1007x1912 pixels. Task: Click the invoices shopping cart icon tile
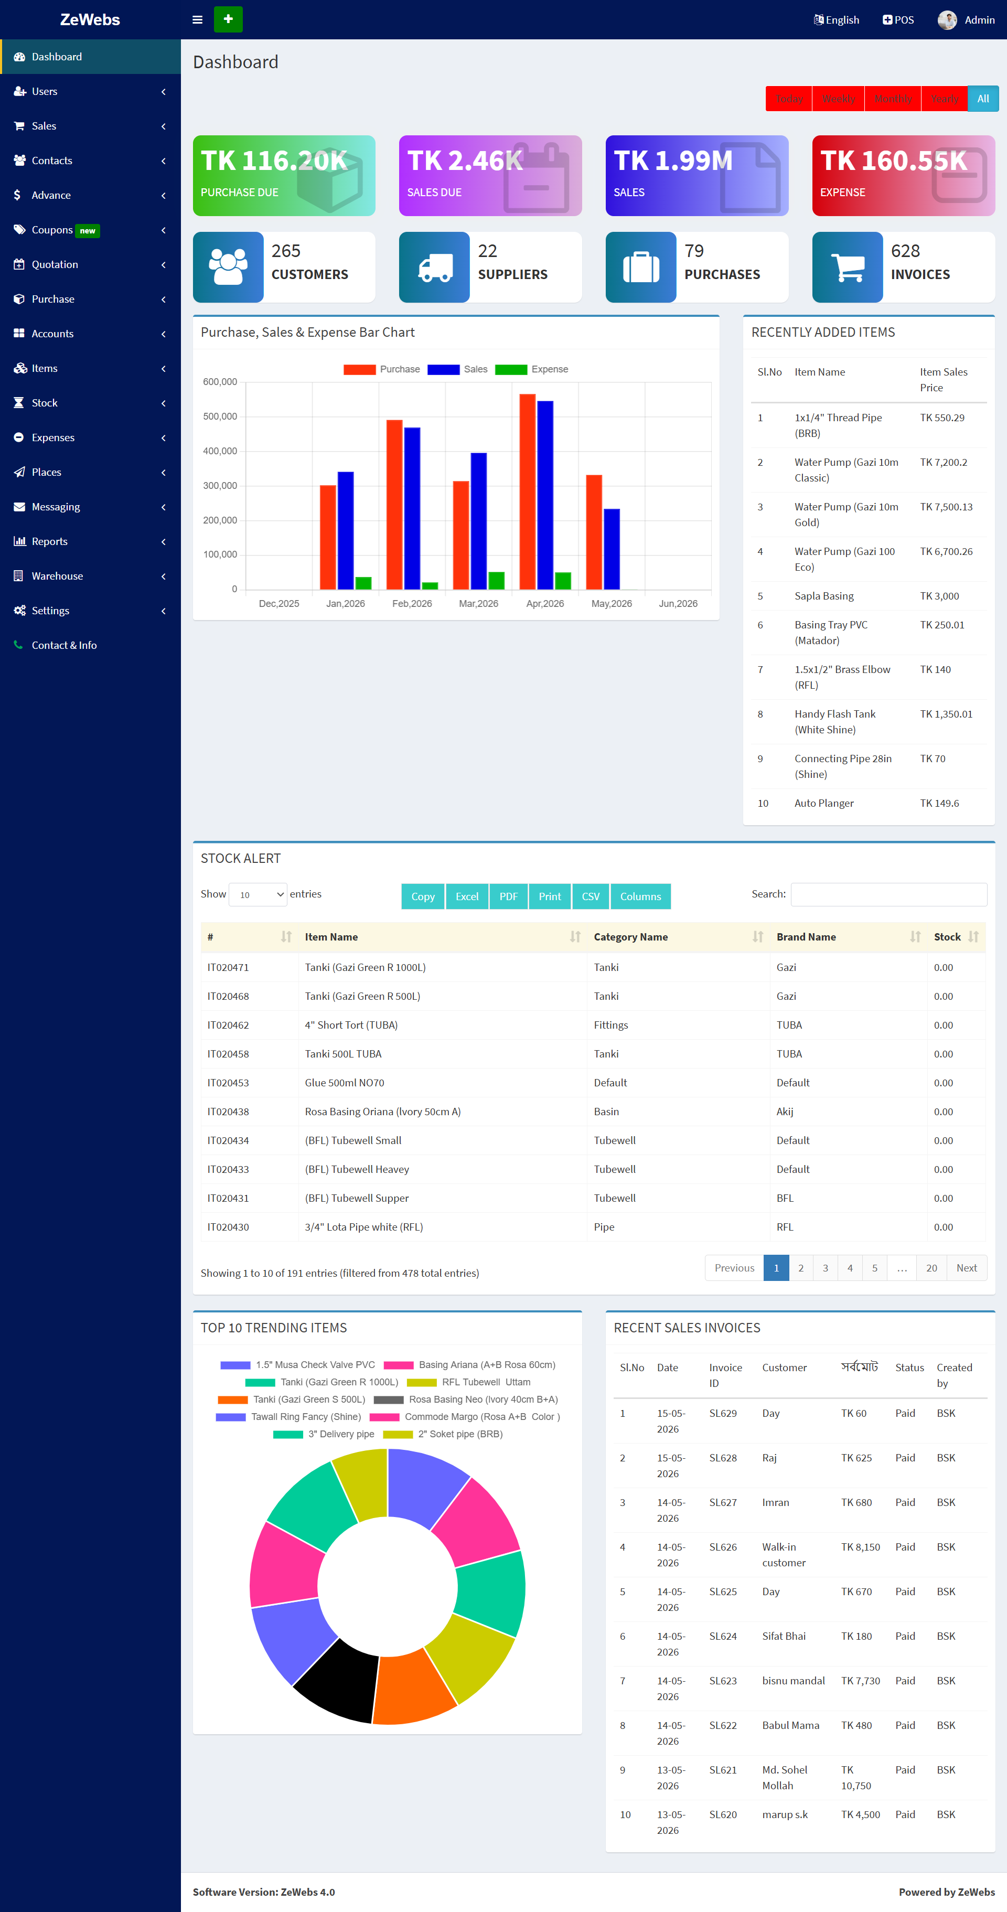pos(848,267)
